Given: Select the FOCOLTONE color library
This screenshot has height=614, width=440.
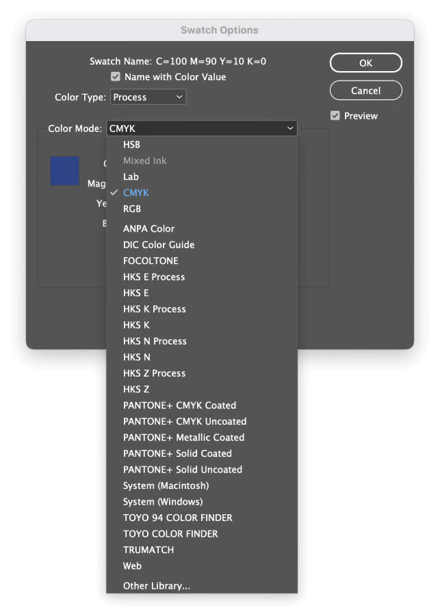Looking at the screenshot, I should [151, 261].
